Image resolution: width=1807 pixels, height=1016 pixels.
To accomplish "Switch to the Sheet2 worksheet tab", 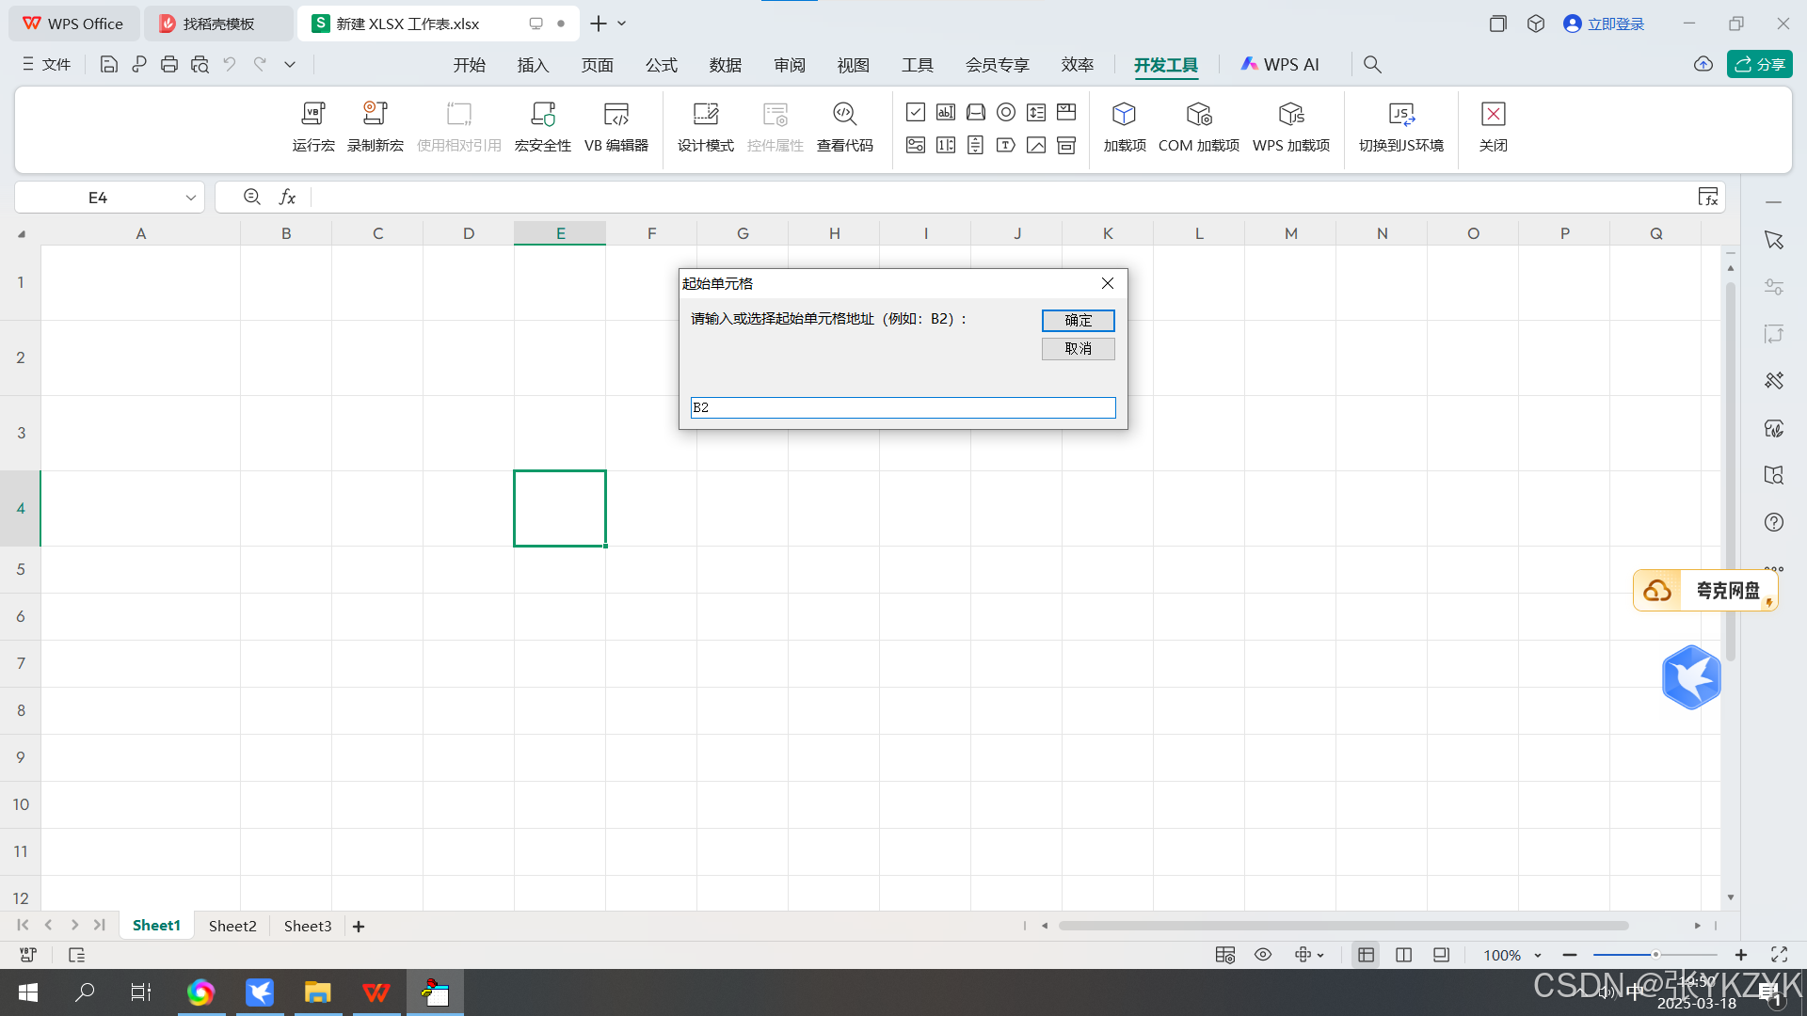I will tap(232, 926).
